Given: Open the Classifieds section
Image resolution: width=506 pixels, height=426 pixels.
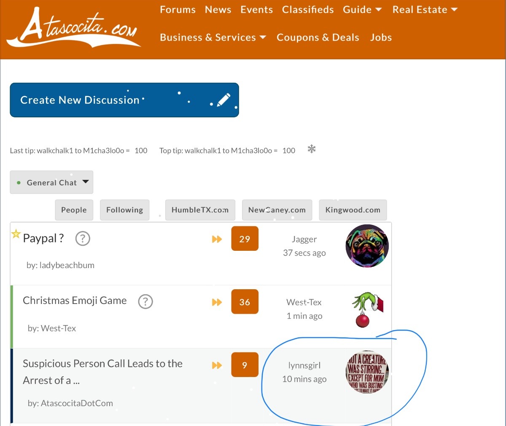Looking at the screenshot, I should click(308, 10).
